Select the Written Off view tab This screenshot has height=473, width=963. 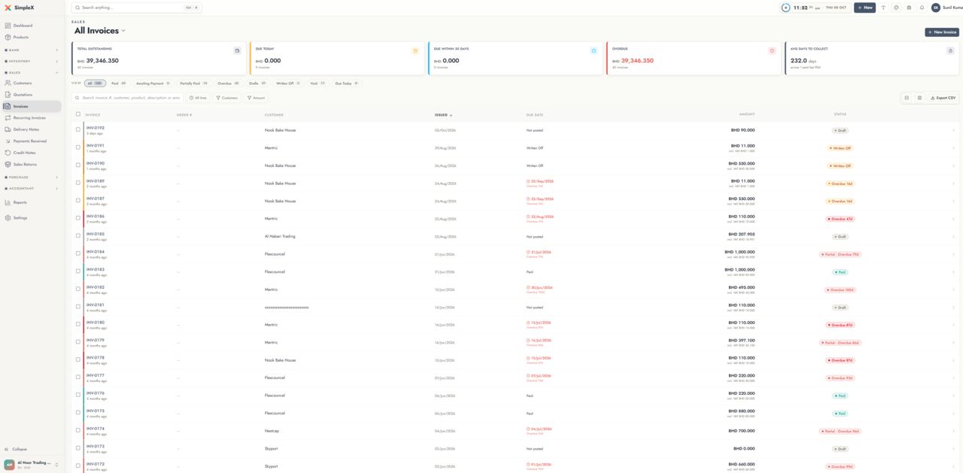point(288,83)
